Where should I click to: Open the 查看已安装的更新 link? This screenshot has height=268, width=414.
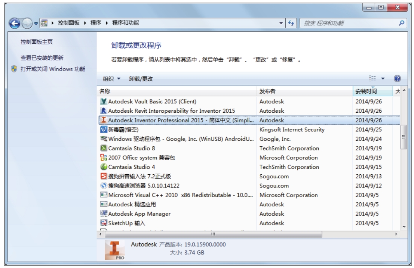point(42,58)
